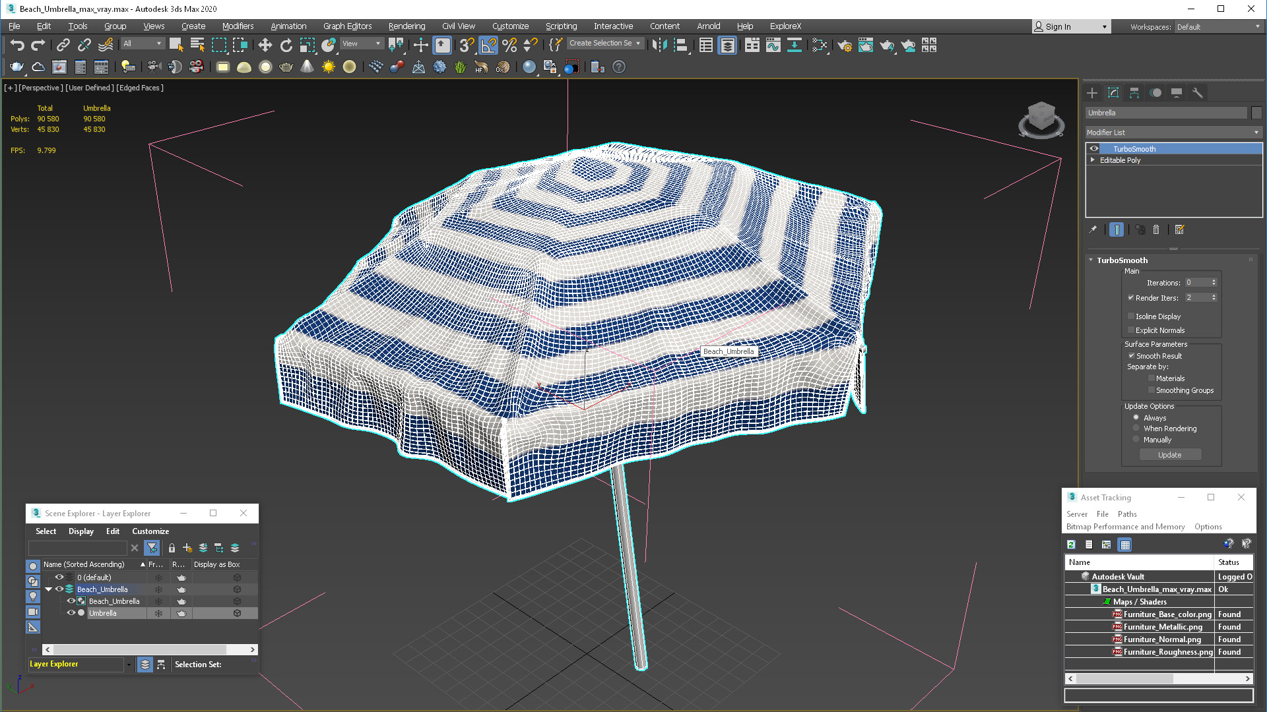Toggle the Smooth Result checkbox
Viewport: 1267px width, 712px height.
pyautogui.click(x=1131, y=355)
